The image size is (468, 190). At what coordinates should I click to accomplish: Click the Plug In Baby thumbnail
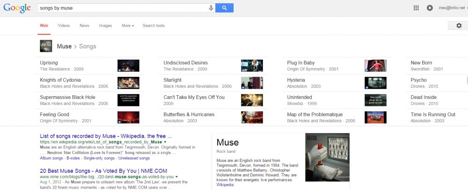coord(375,66)
